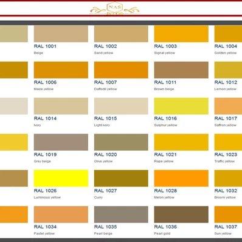This screenshot has width=242, height=242.
Task: Pick the RAL 1027 Curry color swatch
Action: [121, 179]
